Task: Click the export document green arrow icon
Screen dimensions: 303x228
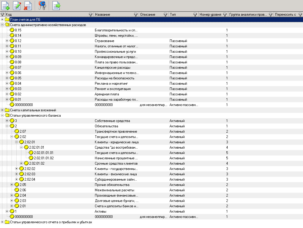Action: [56, 5]
